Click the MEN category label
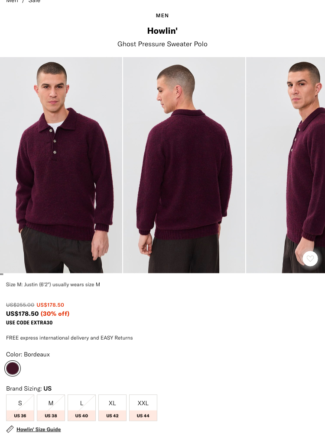The image size is (325, 436). (162, 16)
